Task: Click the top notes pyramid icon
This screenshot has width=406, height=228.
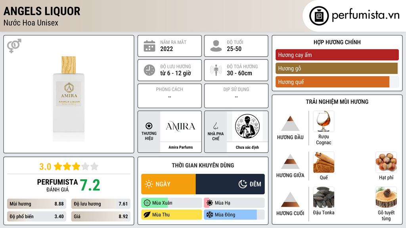Action: tap(290, 123)
